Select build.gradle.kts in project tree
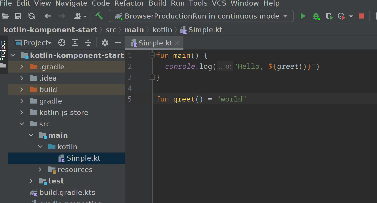 pyautogui.click(x=67, y=192)
